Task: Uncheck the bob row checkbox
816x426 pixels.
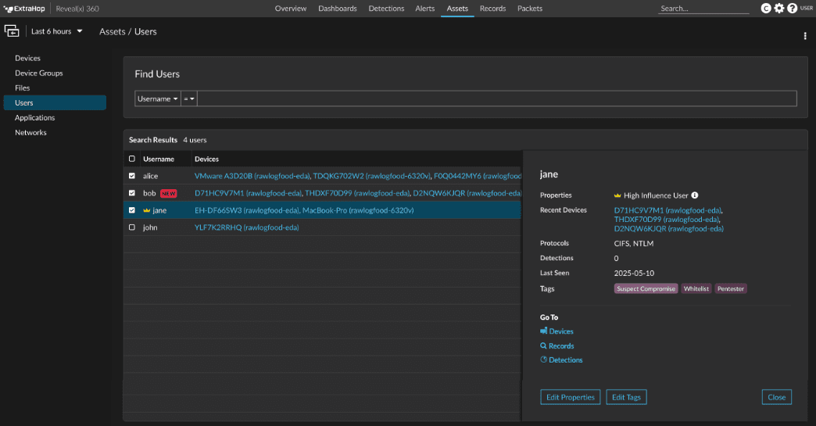Action: pos(131,193)
